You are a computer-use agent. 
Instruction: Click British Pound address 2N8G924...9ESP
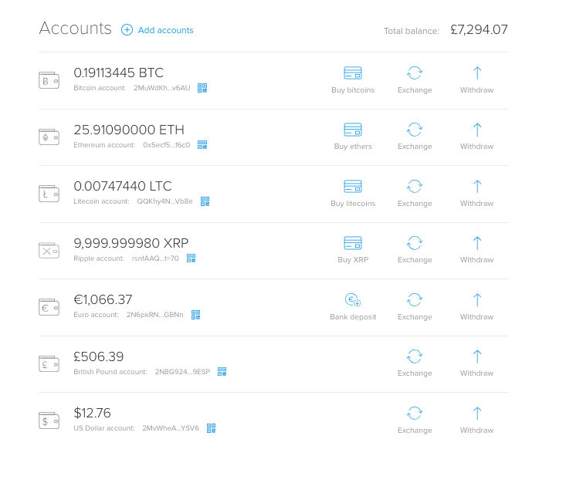pos(182,372)
